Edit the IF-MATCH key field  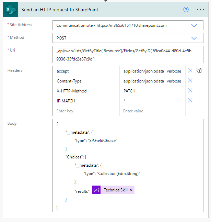point(86,101)
